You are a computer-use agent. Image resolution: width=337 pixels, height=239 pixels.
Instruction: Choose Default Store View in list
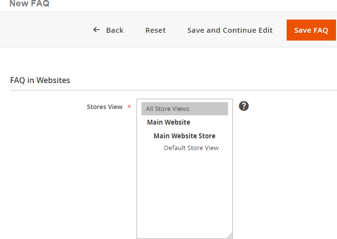(191, 148)
